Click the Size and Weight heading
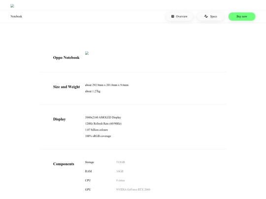The width and height of the screenshot is (266, 199). [x=66, y=87]
